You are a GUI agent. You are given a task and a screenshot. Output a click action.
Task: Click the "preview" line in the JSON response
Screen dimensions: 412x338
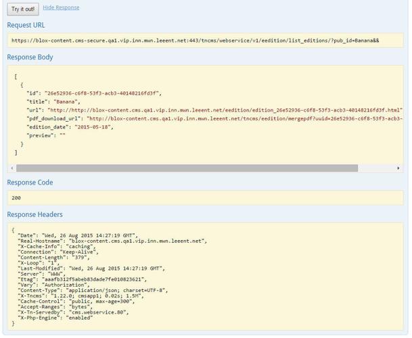point(46,135)
